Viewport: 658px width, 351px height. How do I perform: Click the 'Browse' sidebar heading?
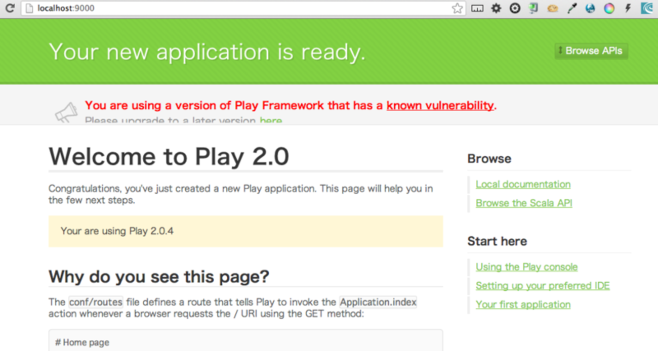pos(489,159)
